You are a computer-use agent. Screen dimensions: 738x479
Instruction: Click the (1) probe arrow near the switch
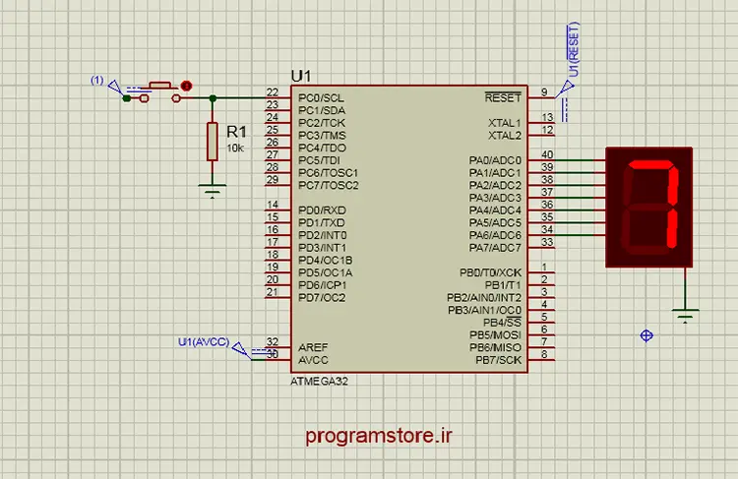[x=116, y=88]
